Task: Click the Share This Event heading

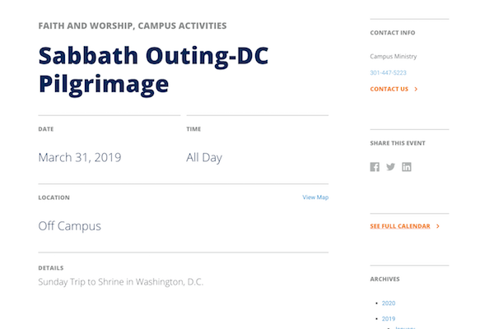Action: [398, 143]
